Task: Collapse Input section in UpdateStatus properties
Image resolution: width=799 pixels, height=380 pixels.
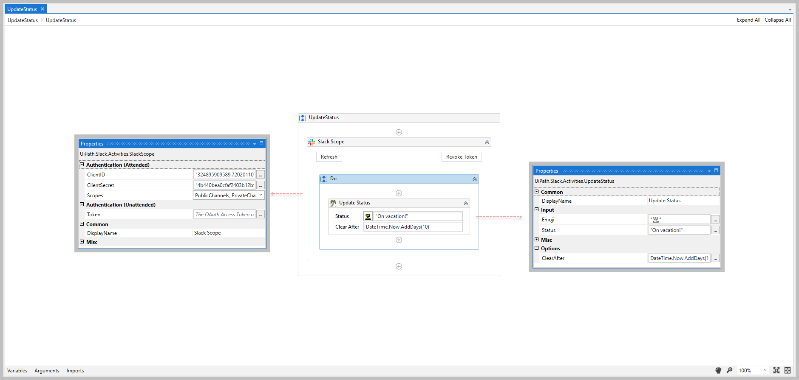Action: pyautogui.click(x=537, y=210)
